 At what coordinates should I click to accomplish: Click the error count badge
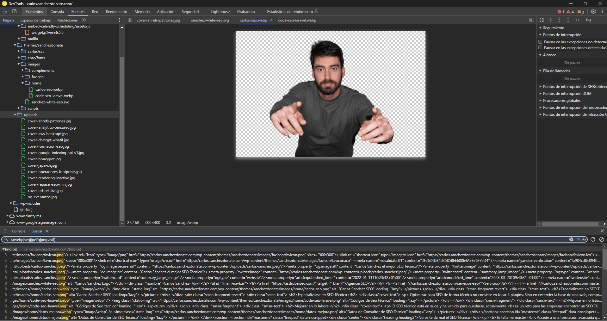coord(561,12)
